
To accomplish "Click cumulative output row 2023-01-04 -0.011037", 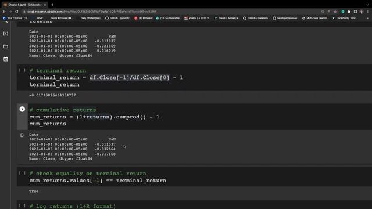I will 72,145.
